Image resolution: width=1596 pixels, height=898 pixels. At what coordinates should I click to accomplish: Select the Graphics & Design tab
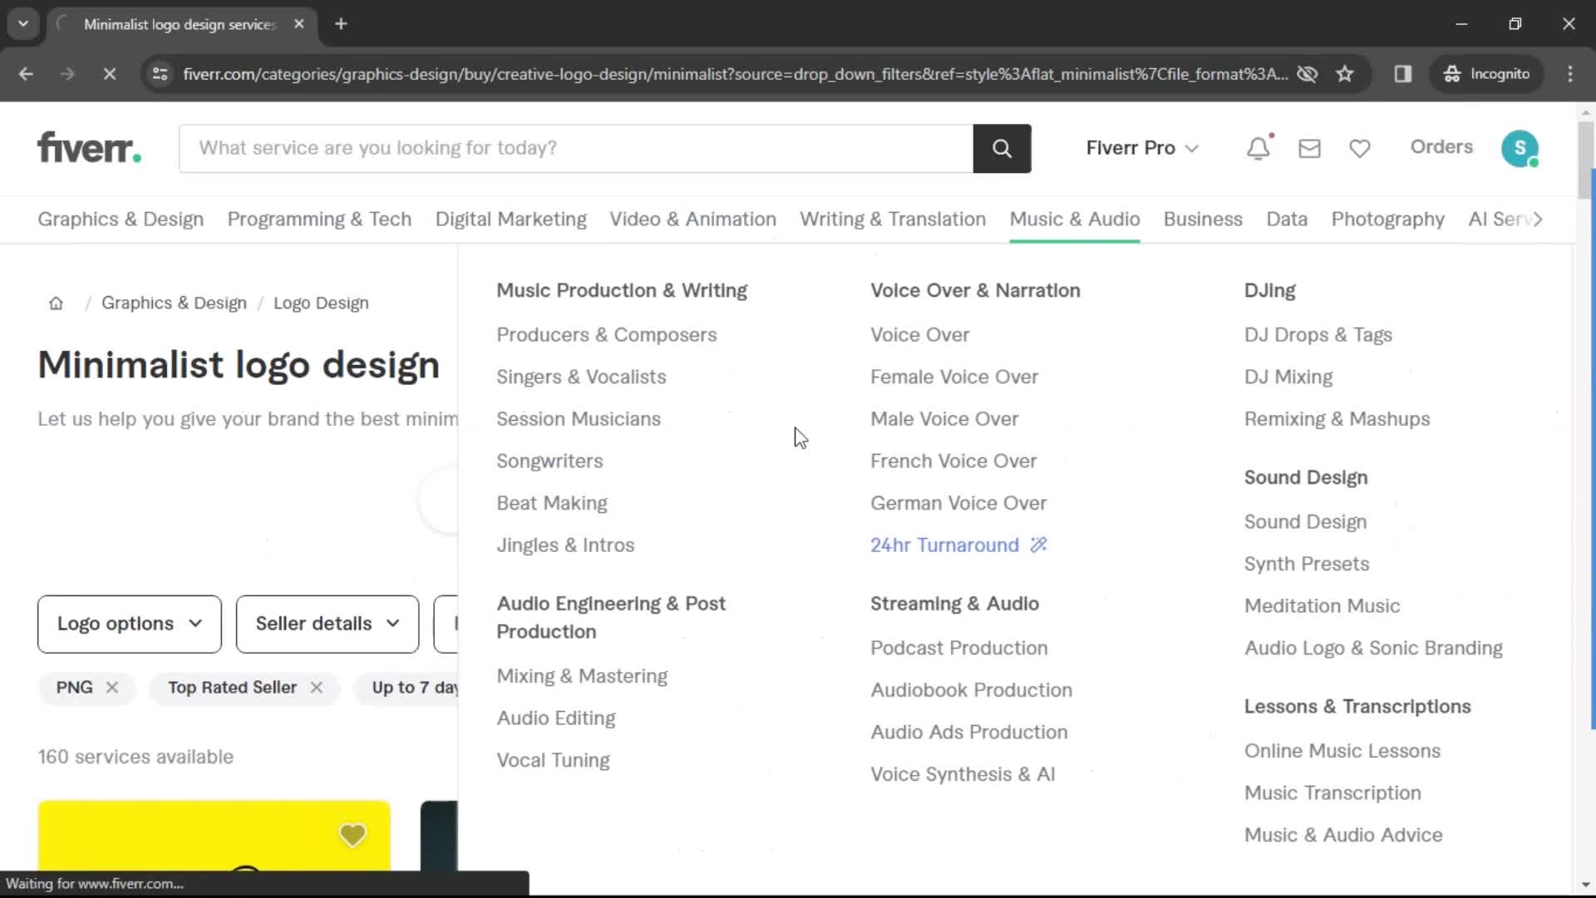[120, 220]
